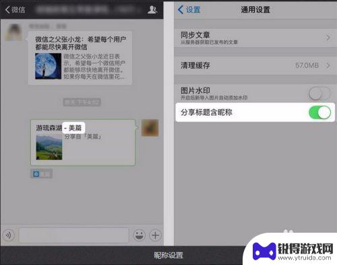
Task: Tap the 分享自「美篇」 subtitle text
Action: (x=83, y=137)
